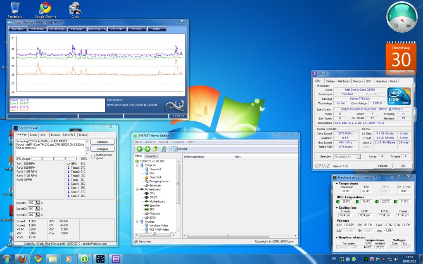Viewport: 423px width, 264px height.
Task: Open the Clock tab in SpeedFan
Action: point(33,135)
